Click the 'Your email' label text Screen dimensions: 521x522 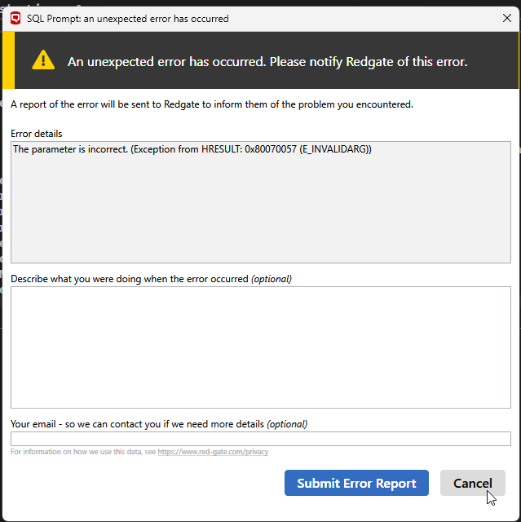pos(137,424)
